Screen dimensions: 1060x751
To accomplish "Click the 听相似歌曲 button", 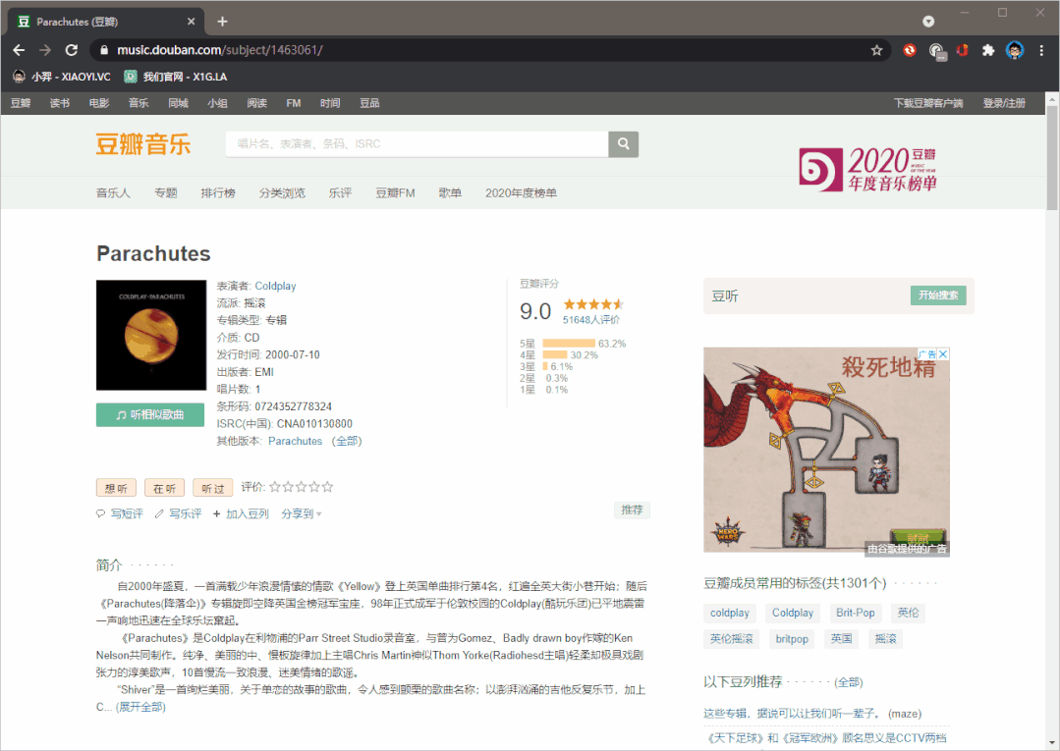I will (150, 414).
